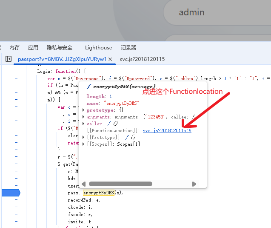Image resolution: width=271 pixels, height=228 pixels.
Task: Open the 隐私与安全 panel tab
Action: tap(60, 47)
